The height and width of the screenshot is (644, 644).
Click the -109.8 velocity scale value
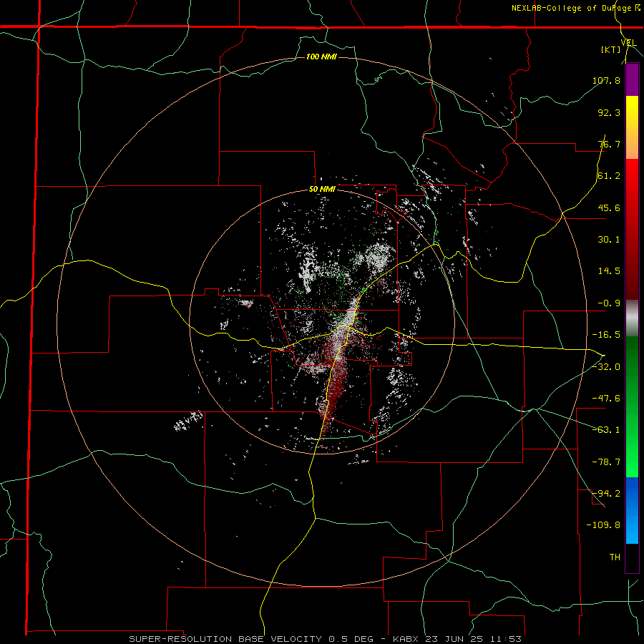coord(603,525)
